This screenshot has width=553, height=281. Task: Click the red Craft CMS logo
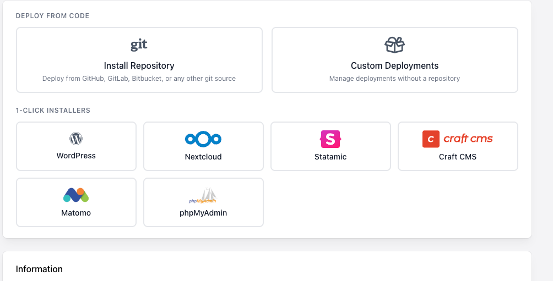point(457,139)
